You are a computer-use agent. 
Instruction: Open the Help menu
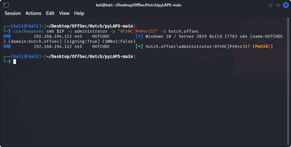[79, 13]
